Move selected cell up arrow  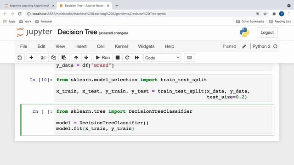point(76,58)
